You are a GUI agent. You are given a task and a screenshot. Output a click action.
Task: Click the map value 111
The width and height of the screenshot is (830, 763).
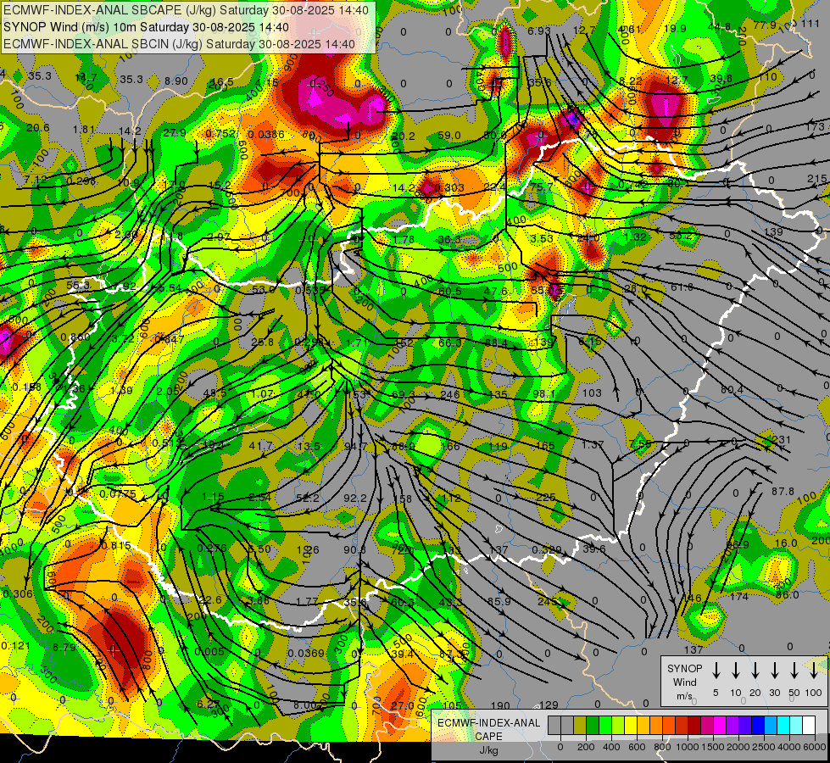tap(810, 23)
